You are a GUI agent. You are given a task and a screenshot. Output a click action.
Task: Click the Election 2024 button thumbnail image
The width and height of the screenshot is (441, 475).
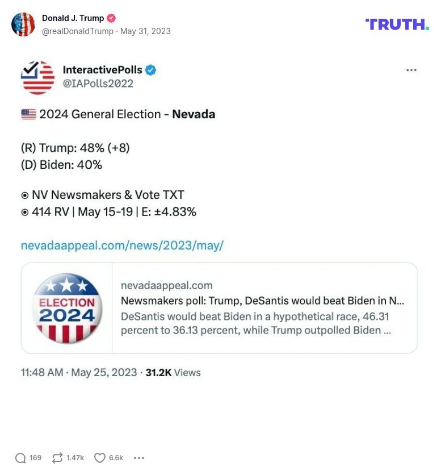tap(66, 307)
